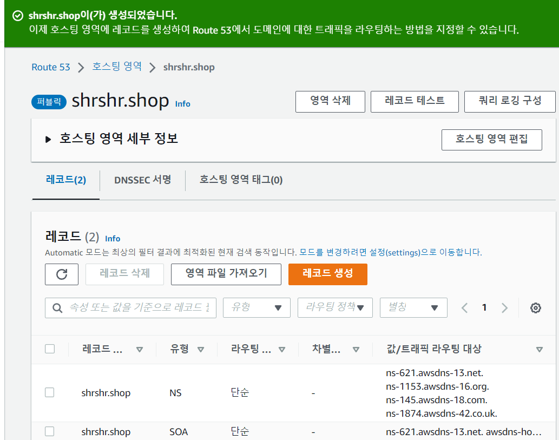Screen dimensions: 559x440
Task: Open the 라우팅 정책 filter dropdown
Action: tap(335, 308)
